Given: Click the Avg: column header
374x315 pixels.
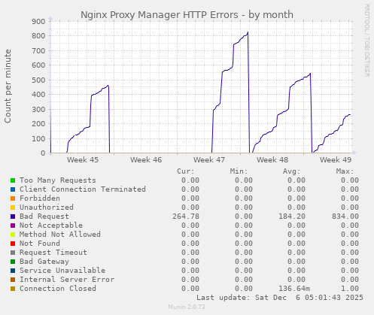Looking at the screenshot, I should point(292,171).
